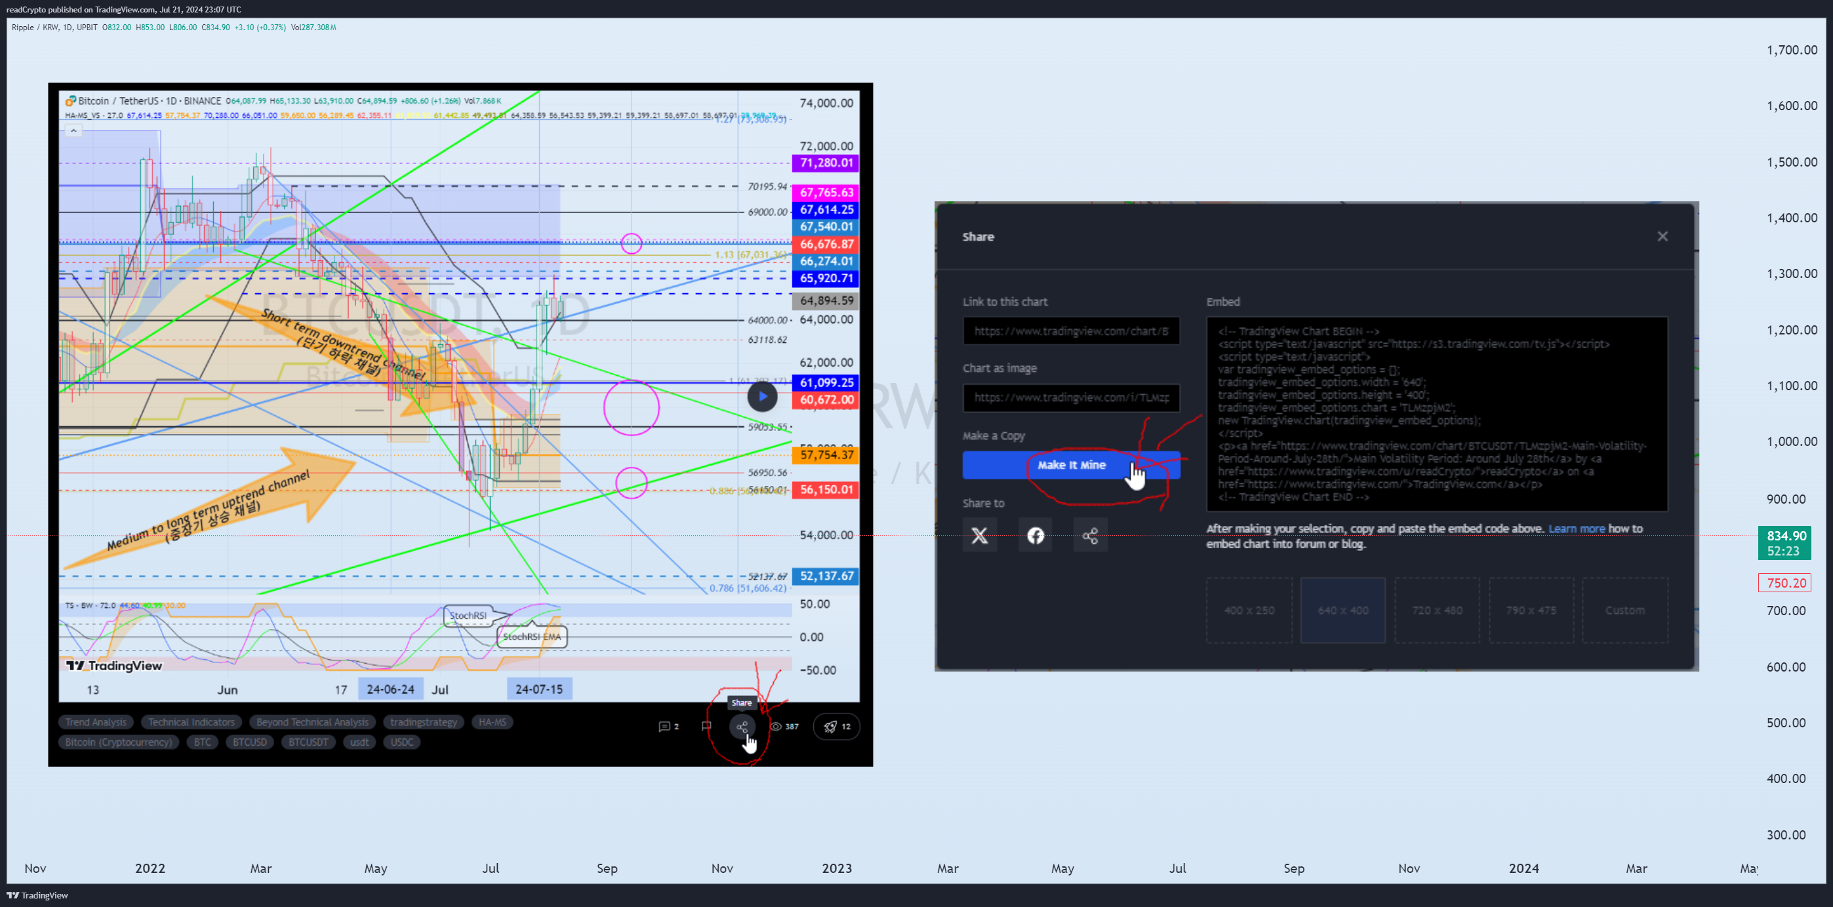Open the BTC tag
This screenshot has width=1833, height=907.
click(x=202, y=742)
